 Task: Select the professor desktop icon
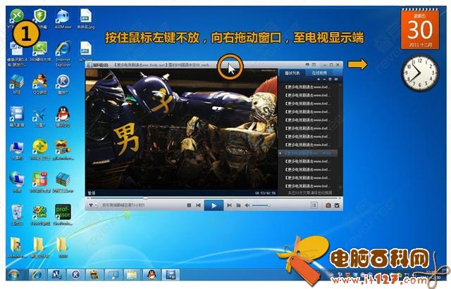(x=63, y=214)
